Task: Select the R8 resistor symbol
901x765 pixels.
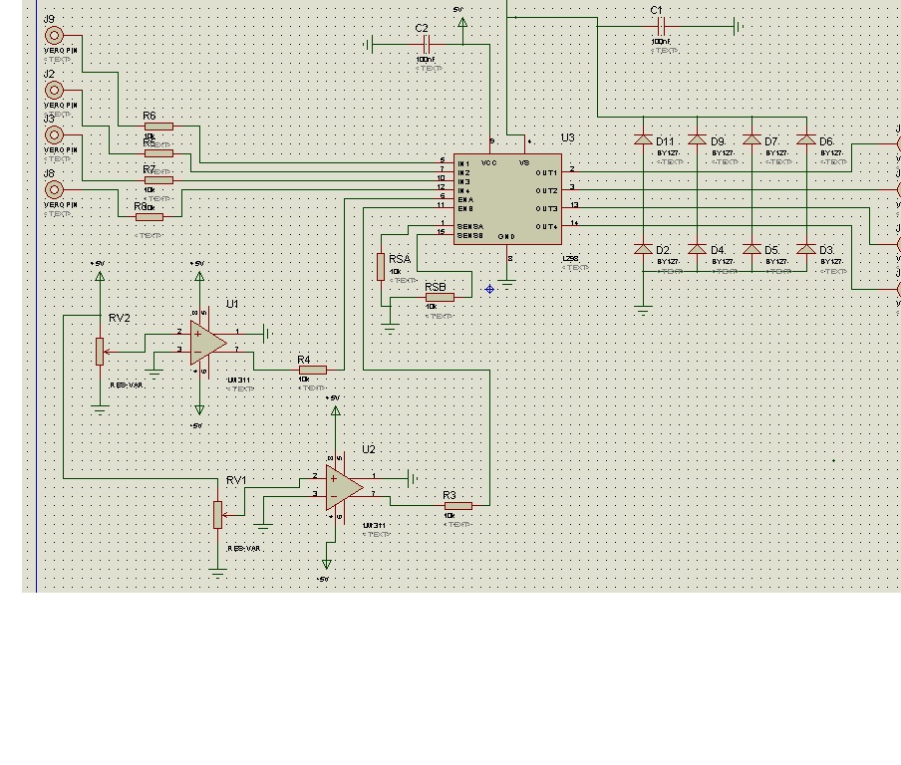Action: pyautogui.click(x=150, y=217)
